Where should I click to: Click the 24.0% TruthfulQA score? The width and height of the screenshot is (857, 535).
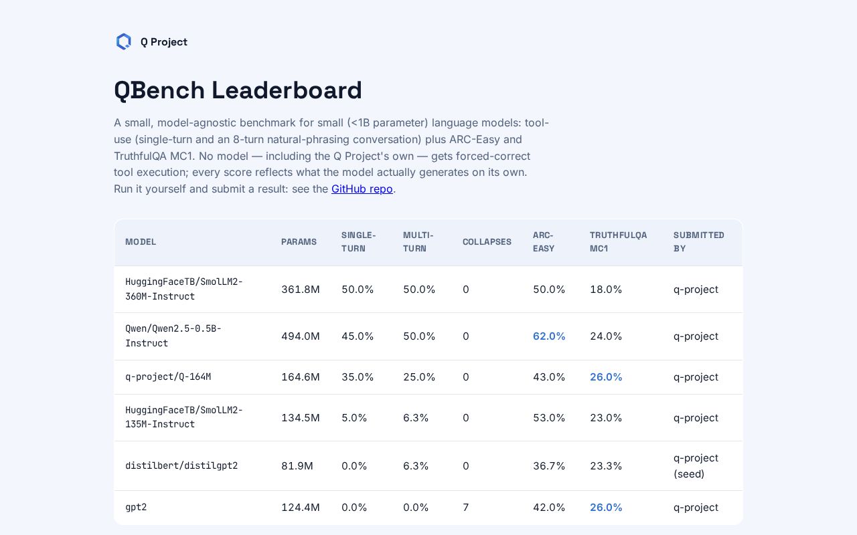606,336
